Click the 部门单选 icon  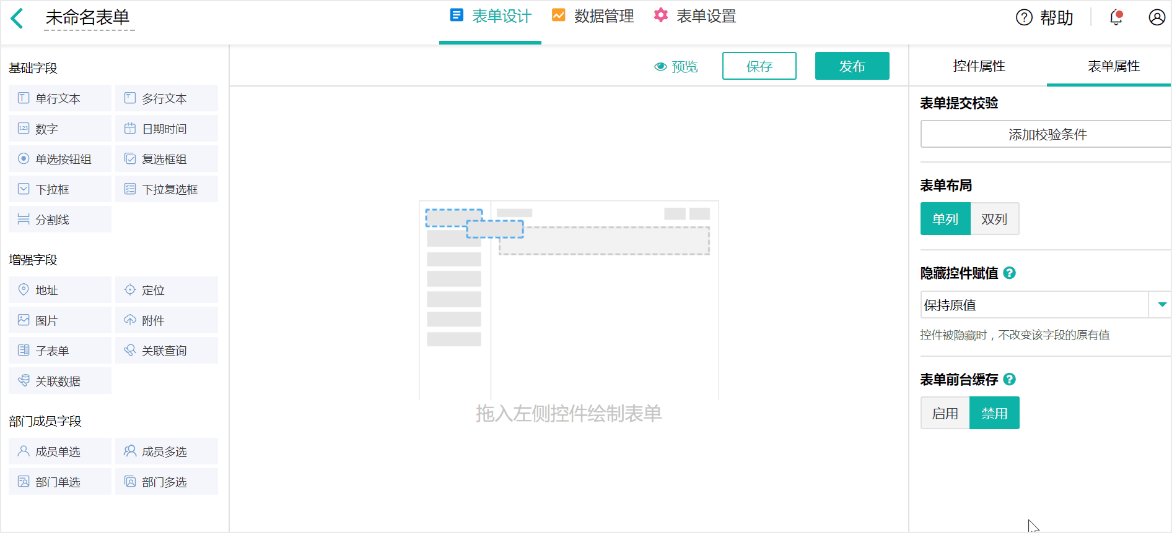coord(24,481)
